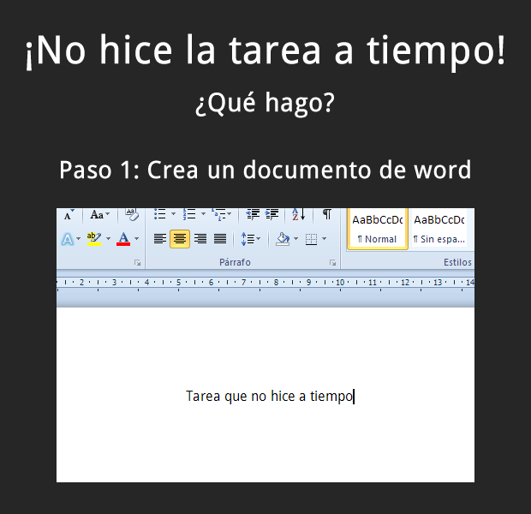Click the Change Case Aa icon
Image resolution: width=531 pixels, height=514 pixels.
pos(97,215)
